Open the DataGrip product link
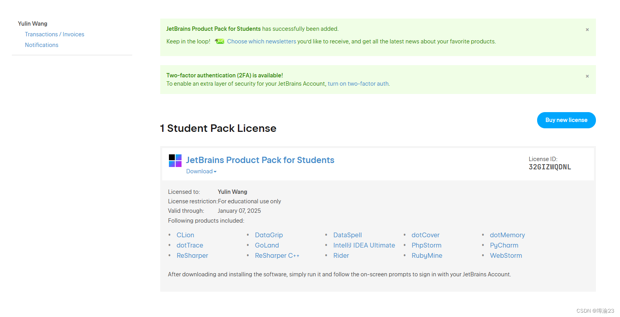The image size is (620, 317). click(269, 235)
